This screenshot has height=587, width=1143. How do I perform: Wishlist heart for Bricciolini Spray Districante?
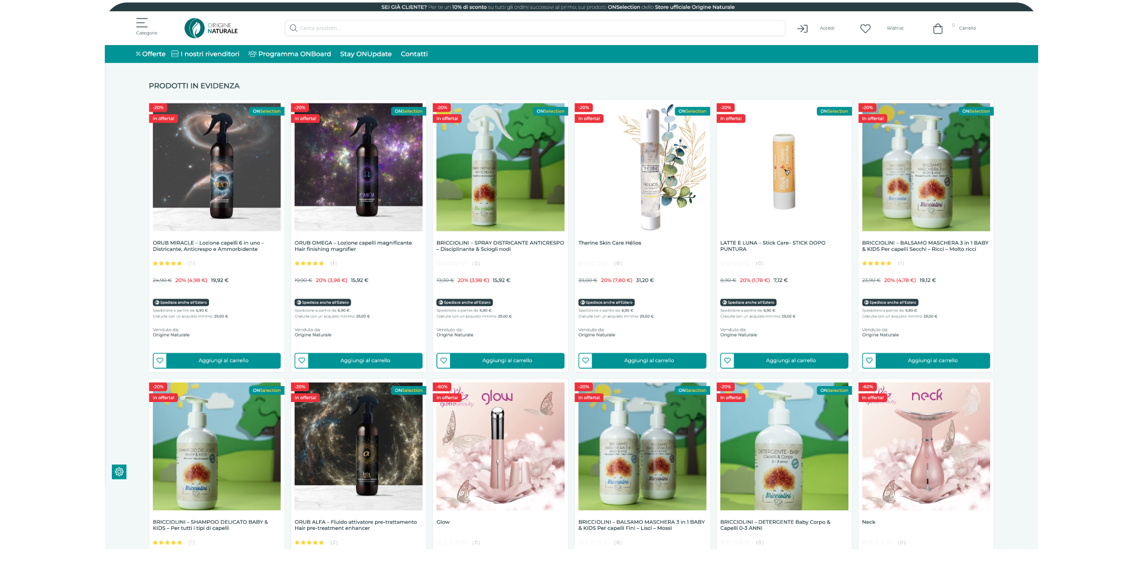coord(444,360)
